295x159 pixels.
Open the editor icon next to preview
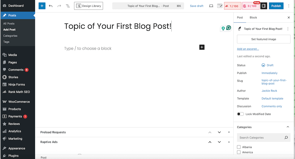[220, 6]
